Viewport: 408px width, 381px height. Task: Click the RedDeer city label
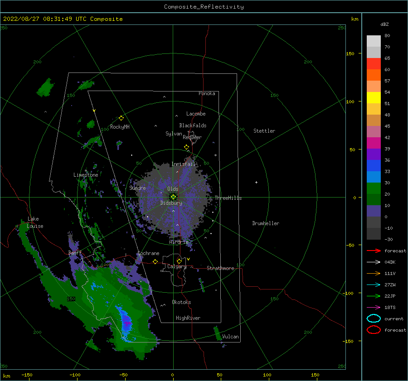(192, 137)
